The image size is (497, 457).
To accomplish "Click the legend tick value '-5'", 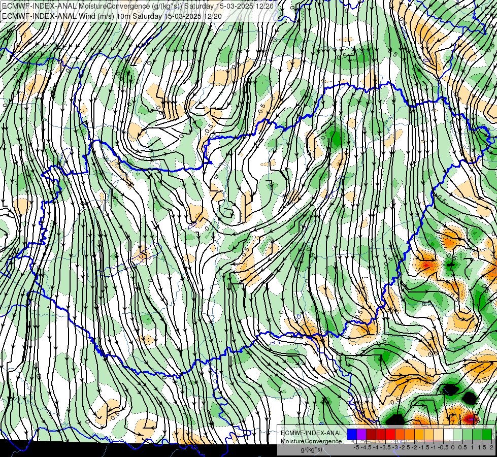I will 356,447.
